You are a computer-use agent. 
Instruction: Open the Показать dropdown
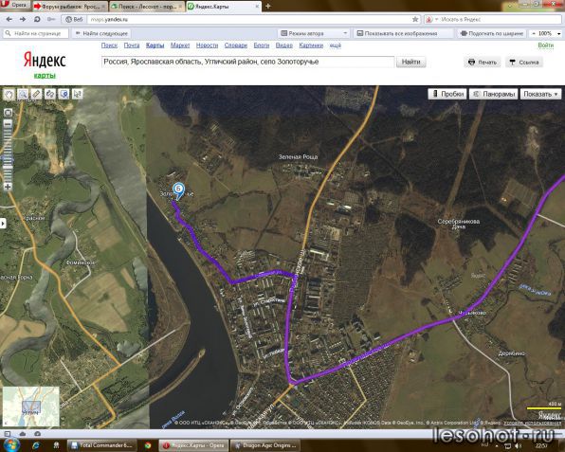click(541, 94)
